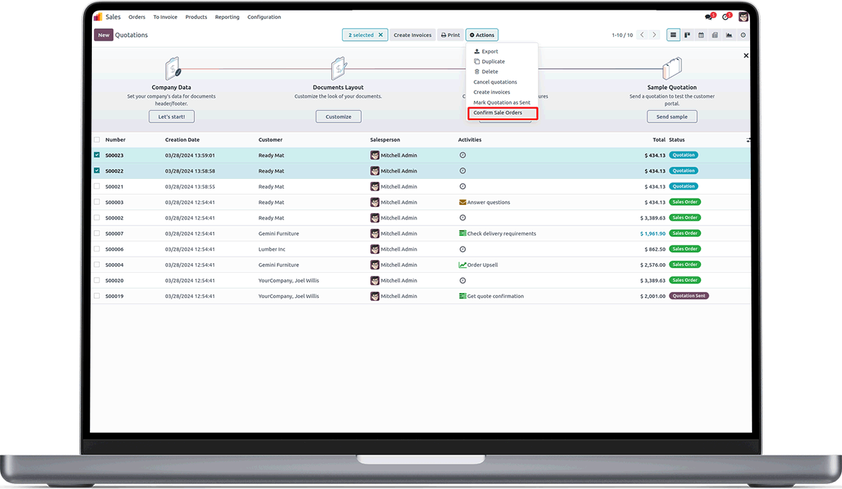The height and width of the screenshot is (489, 842).
Task: Click the Sample Quotation step icon
Action: (672, 69)
